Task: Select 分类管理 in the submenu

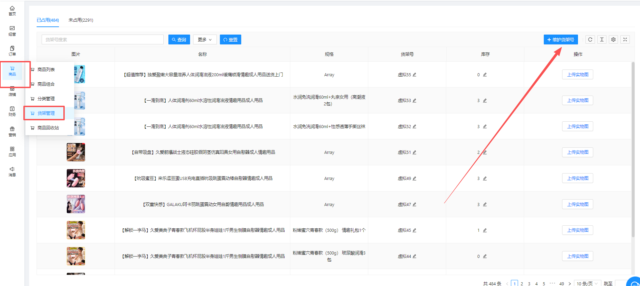Action: [46, 99]
